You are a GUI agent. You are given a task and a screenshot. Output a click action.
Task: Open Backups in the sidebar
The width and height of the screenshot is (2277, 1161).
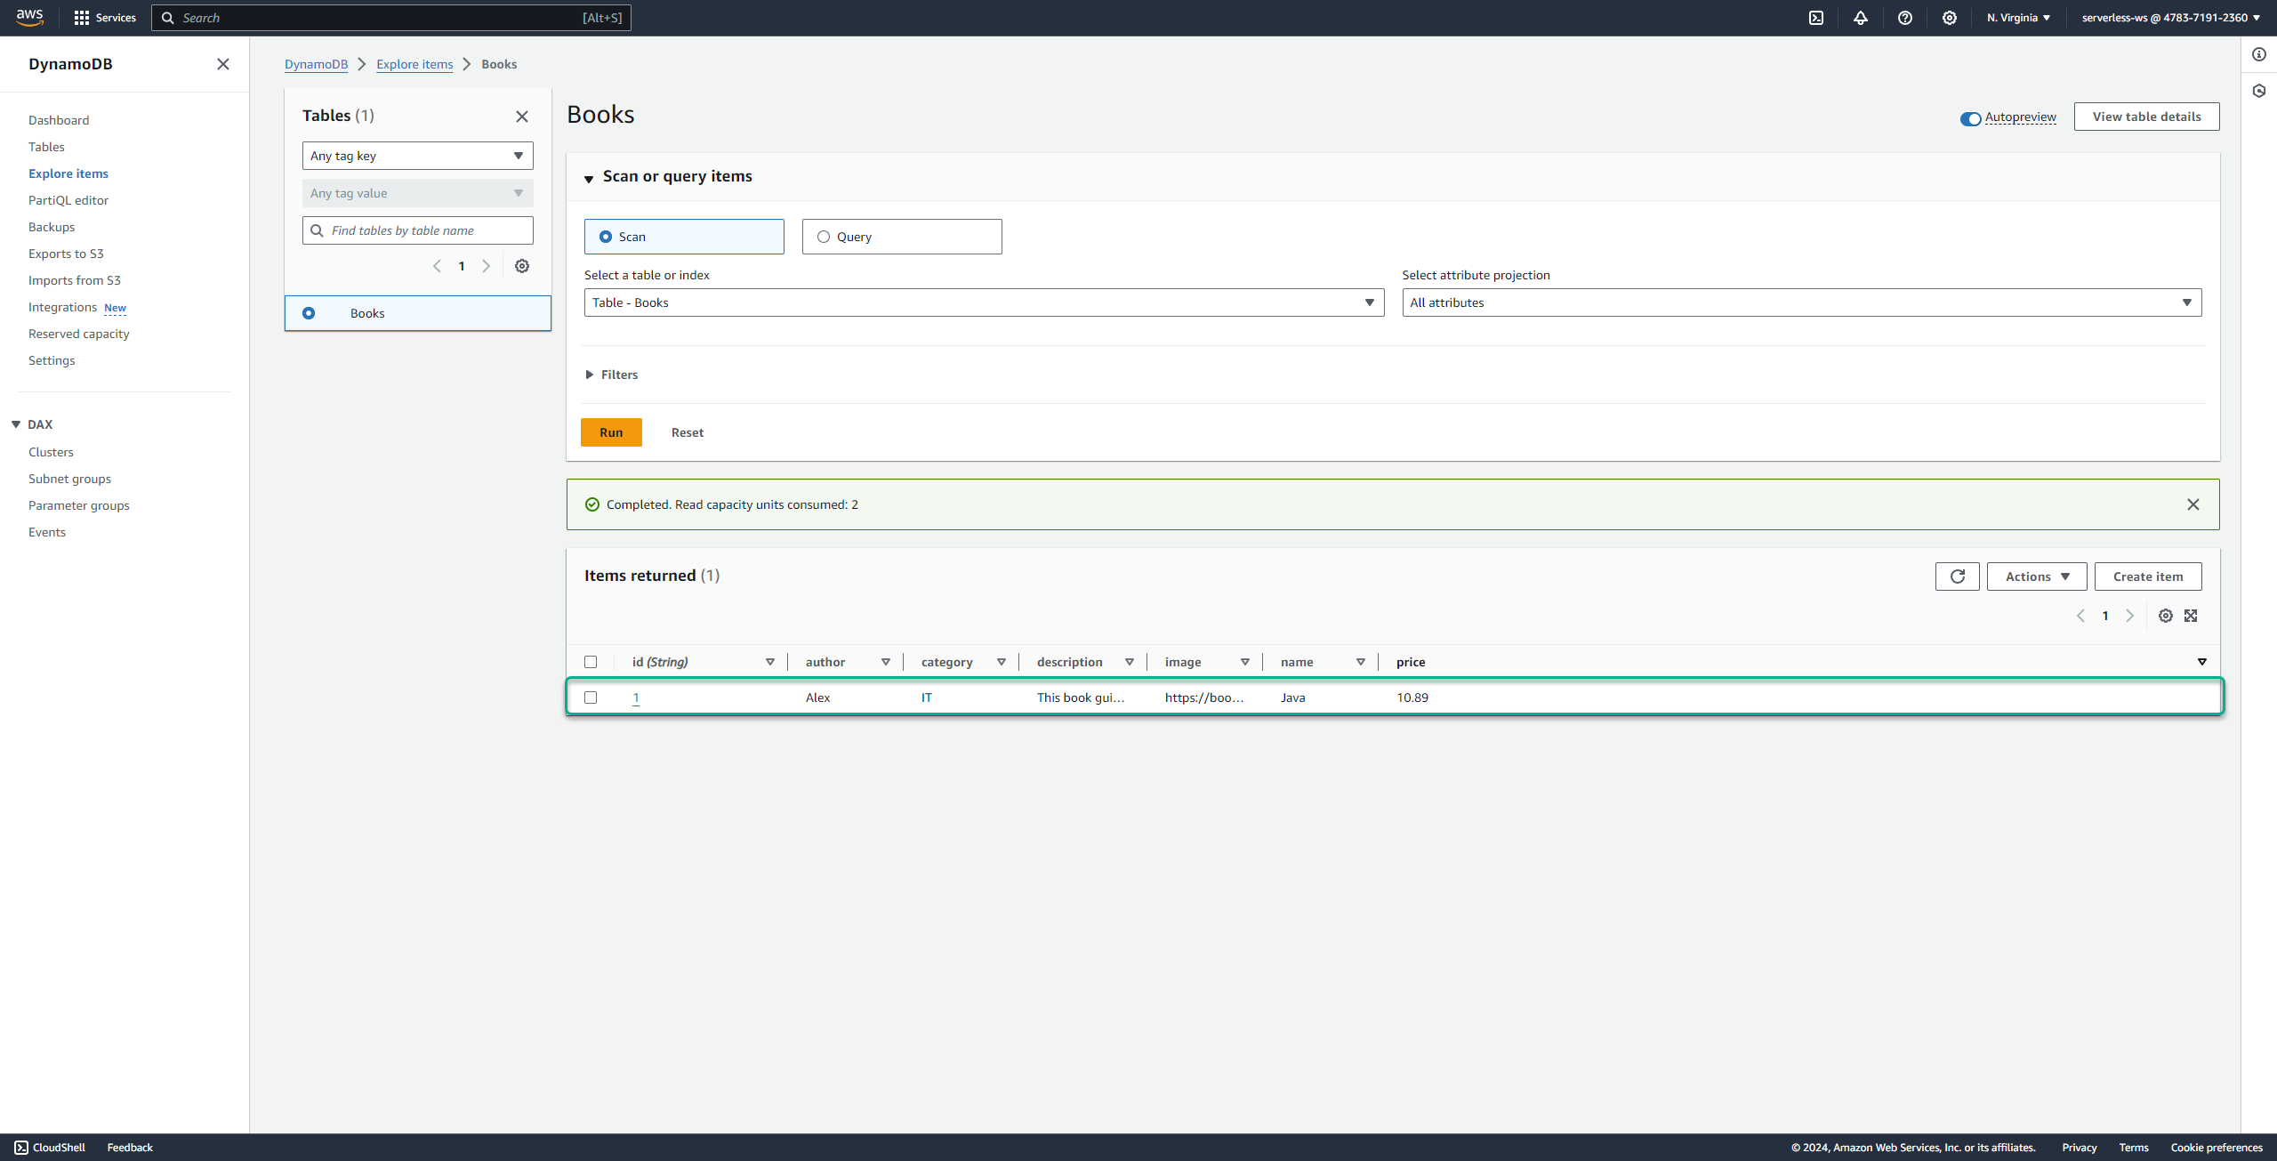[x=52, y=227]
